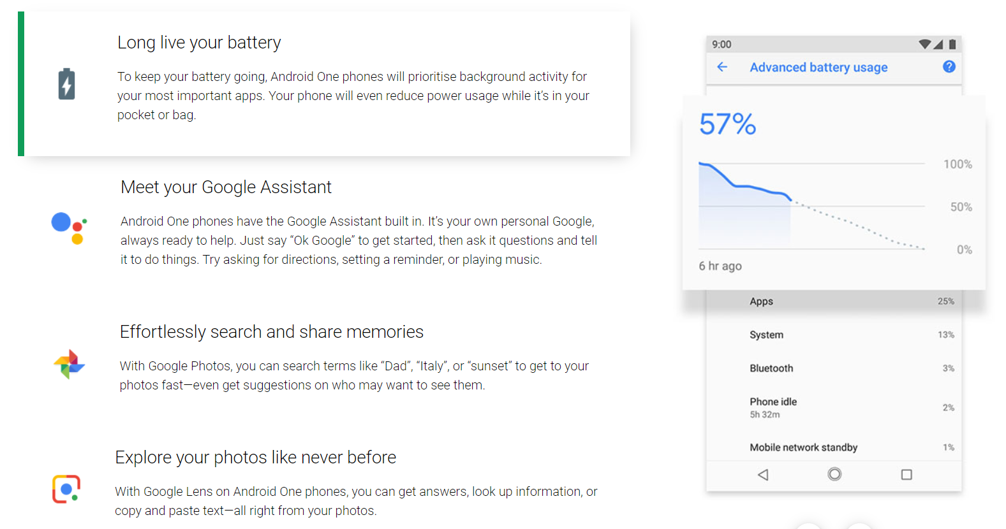The height and width of the screenshot is (529, 1006).
Task: Tap the Apps battery usage row
Action: pos(834,301)
